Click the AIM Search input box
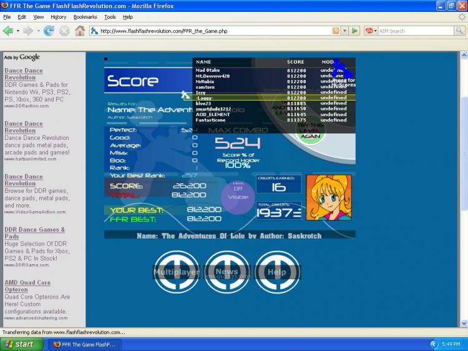The width and height of the screenshot is (468, 351). click(416, 31)
